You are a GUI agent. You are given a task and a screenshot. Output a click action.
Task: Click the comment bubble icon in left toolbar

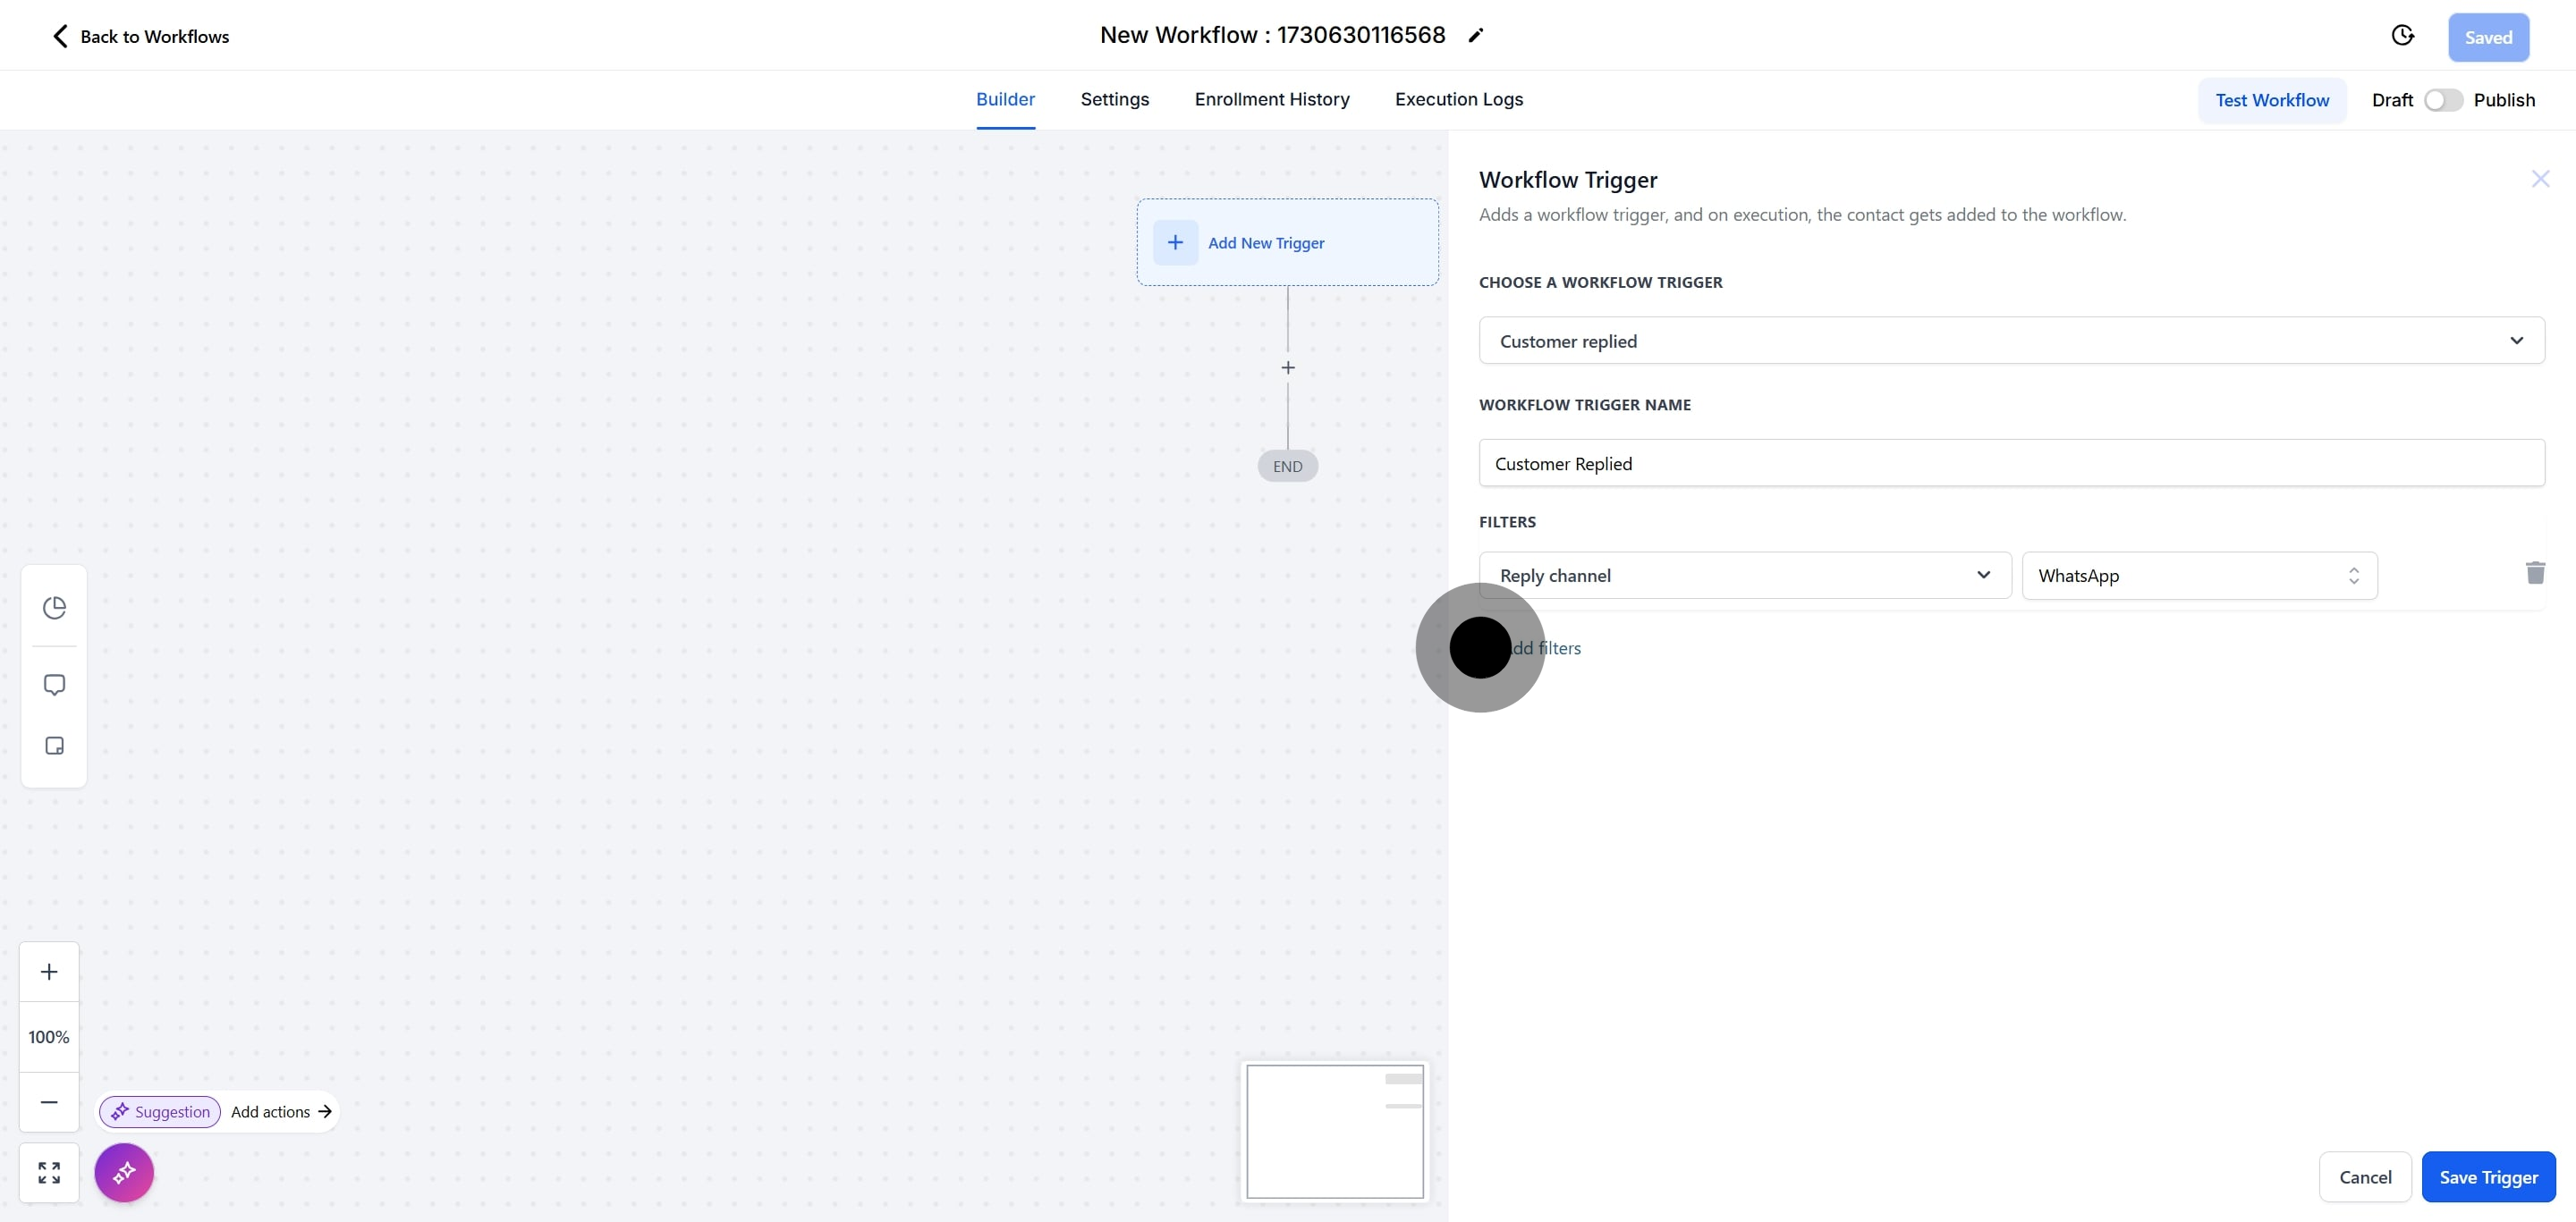click(54, 685)
